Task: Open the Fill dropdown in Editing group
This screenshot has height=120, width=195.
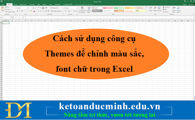Action: 165,9
